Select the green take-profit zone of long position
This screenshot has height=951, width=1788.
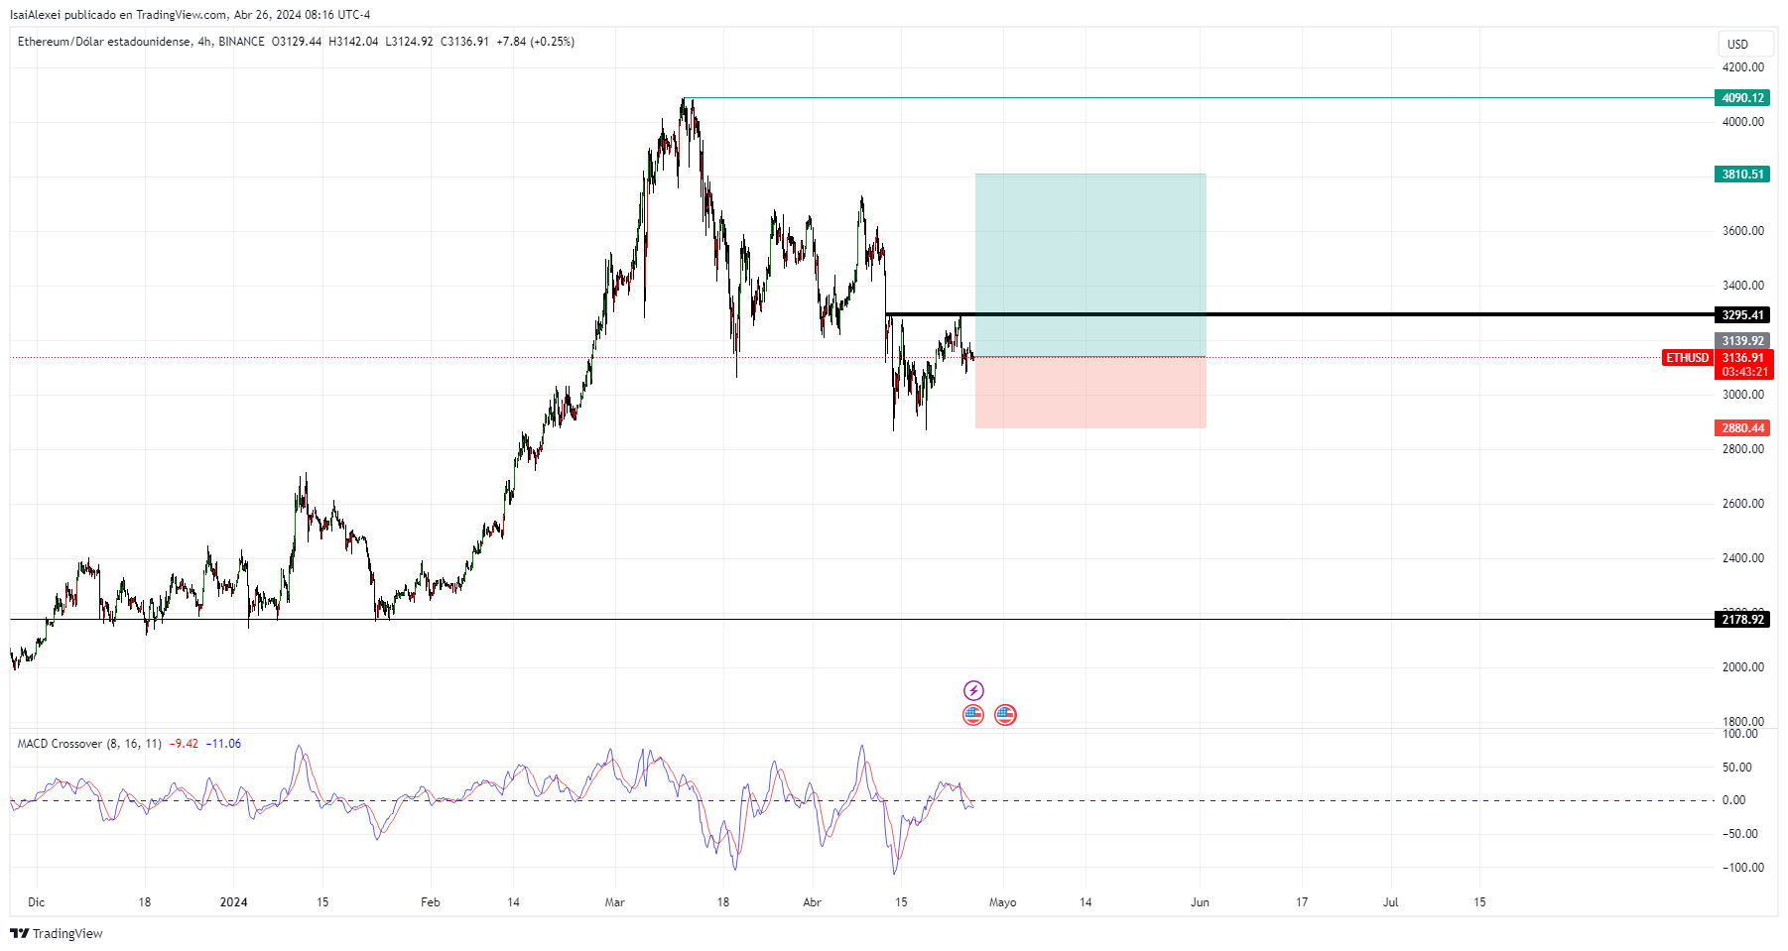(x=1090, y=265)
